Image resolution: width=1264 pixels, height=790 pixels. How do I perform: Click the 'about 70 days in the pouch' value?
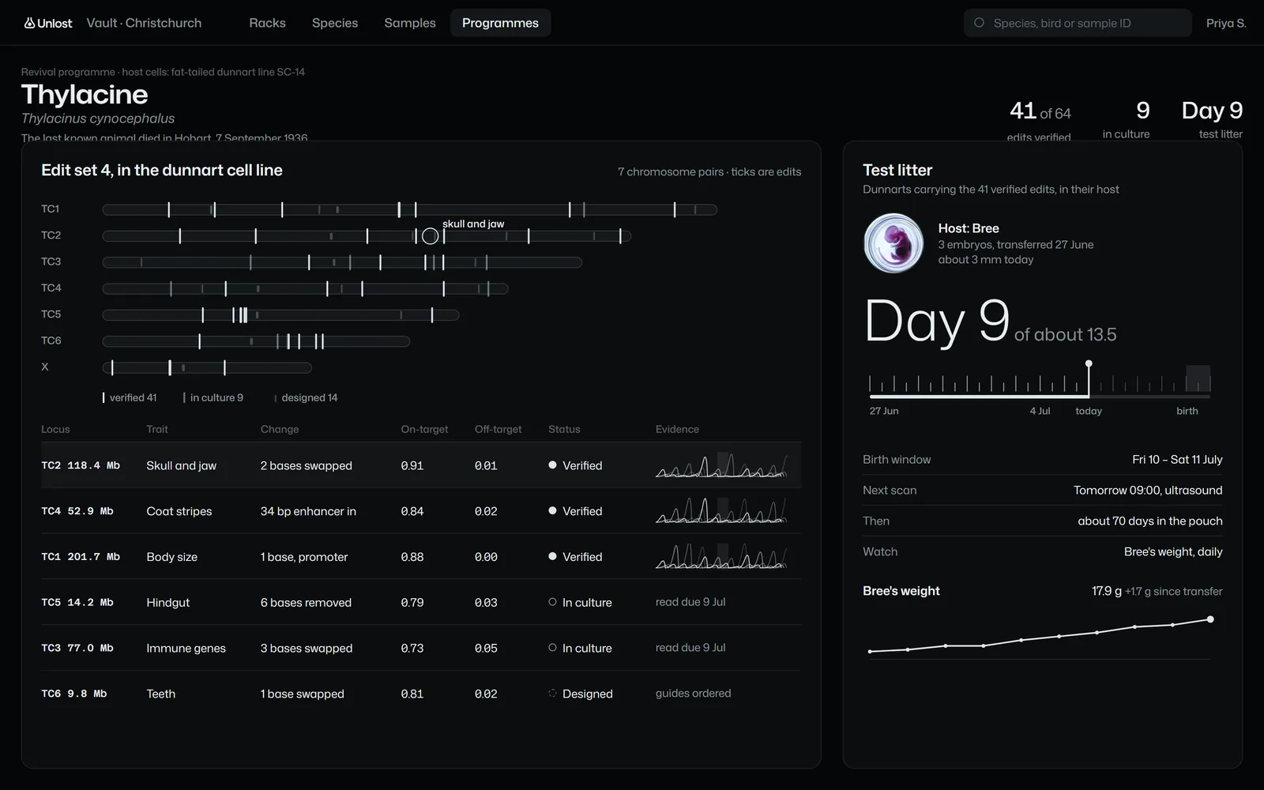coord(1150,521)
